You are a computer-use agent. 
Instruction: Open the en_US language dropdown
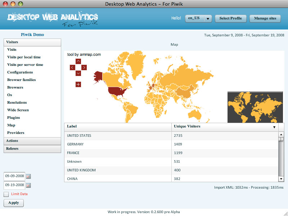coord(198,18)
